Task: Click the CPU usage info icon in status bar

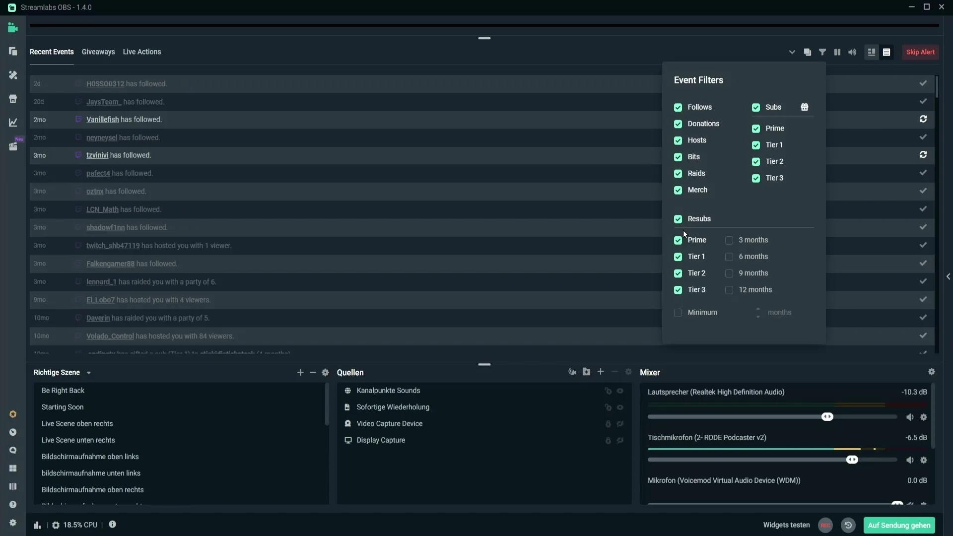Action: (x=112, y=524)
